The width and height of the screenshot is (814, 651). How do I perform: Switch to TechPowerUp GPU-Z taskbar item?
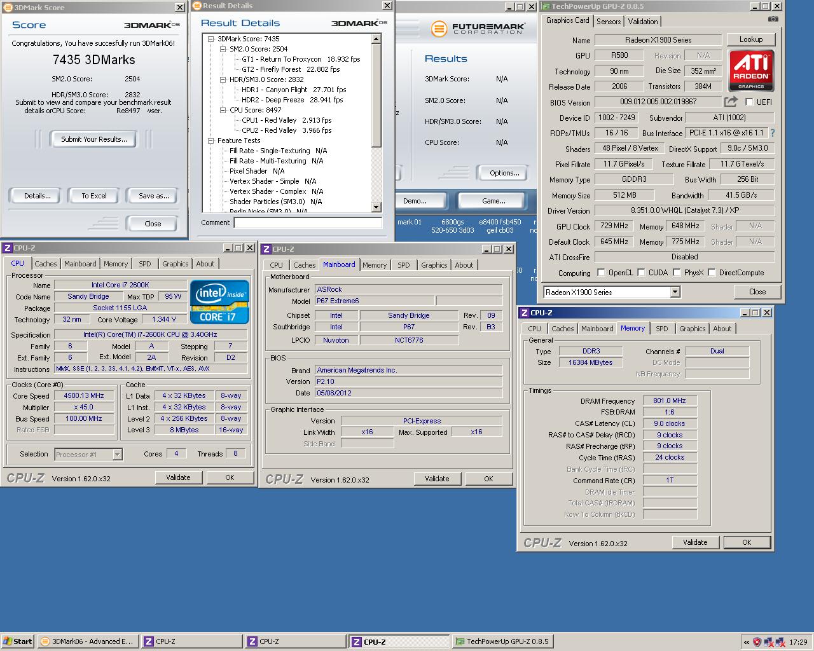[x=502, y=641]
